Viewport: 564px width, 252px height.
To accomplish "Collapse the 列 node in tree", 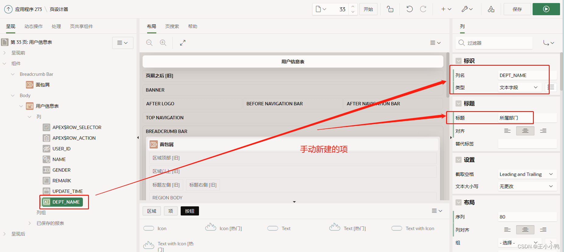I will click(30, 117).
